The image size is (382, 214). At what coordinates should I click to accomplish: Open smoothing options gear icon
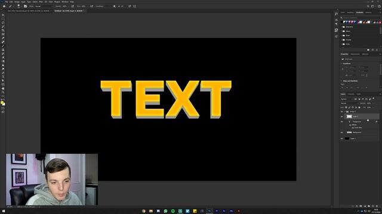click(x=114, y=7)
